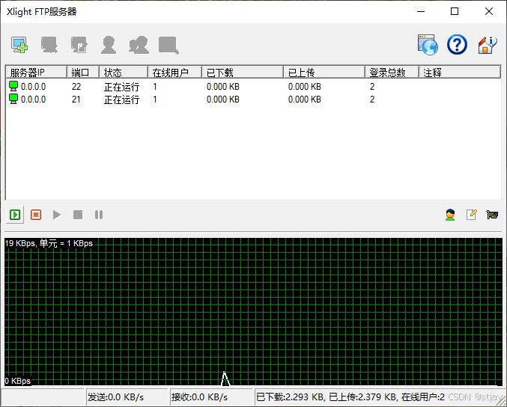Start all servers with green play icon
Viewport: 507px width, 407px height.
15,215
